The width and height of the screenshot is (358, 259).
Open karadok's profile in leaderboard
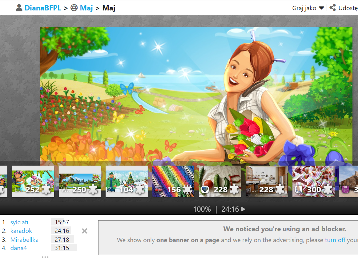point(21,231)
